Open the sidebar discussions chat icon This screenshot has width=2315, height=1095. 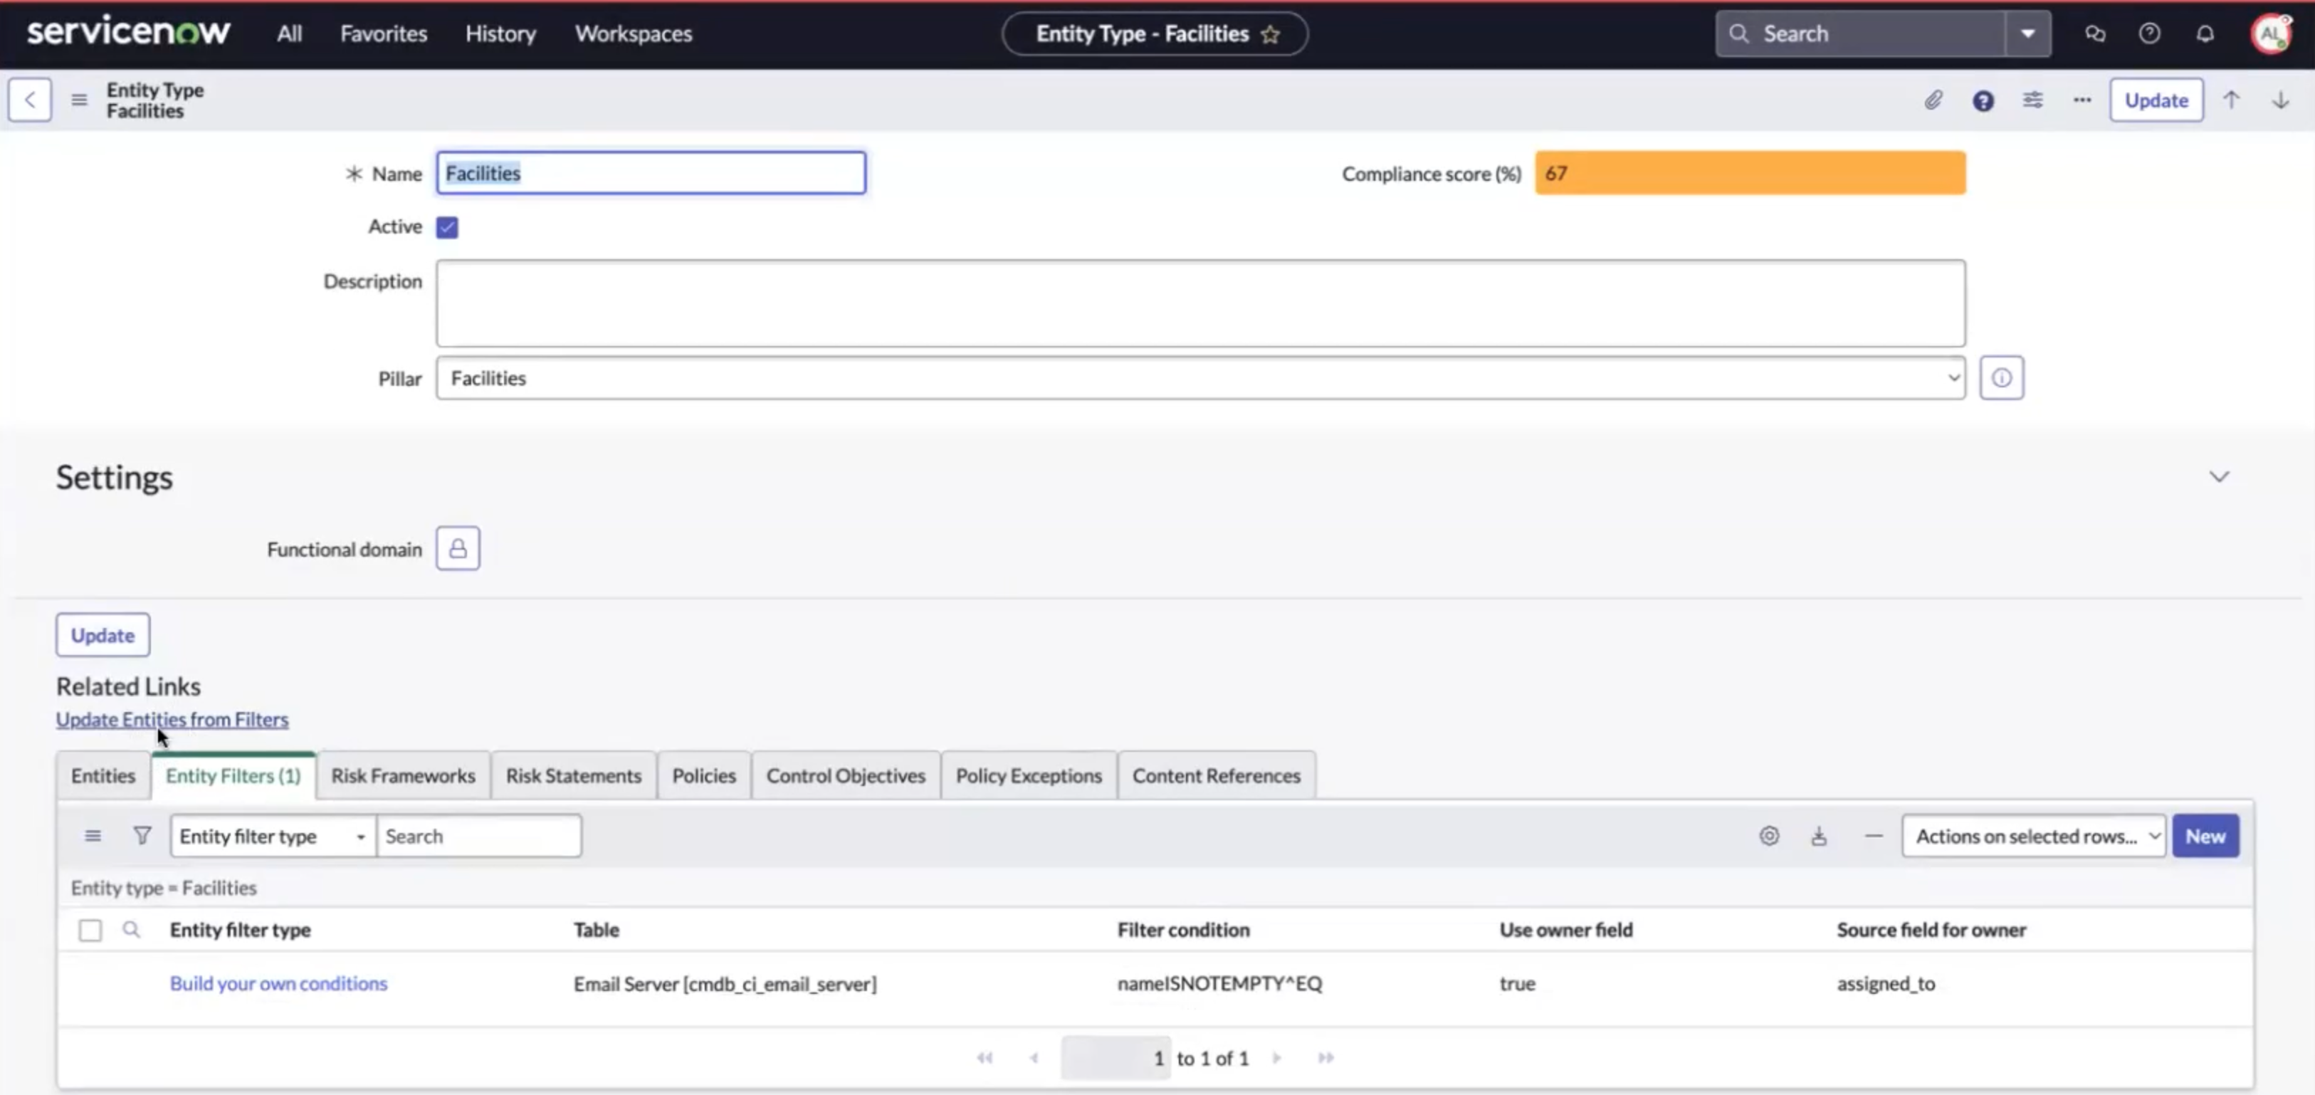click(2095, 34)
